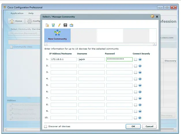Click the pencil edit community icon

point(59,25)
